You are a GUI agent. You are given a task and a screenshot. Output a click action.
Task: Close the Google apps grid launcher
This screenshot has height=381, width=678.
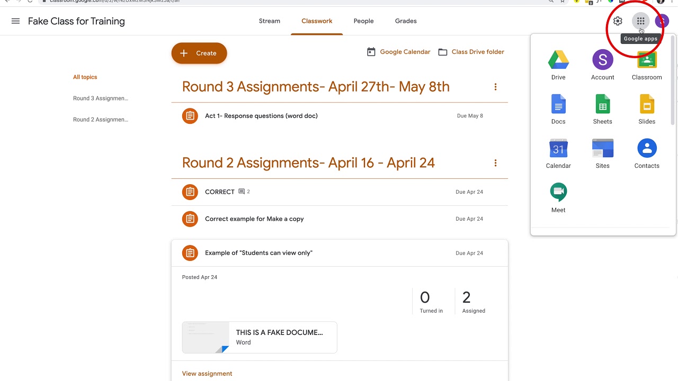coord(640,21)
